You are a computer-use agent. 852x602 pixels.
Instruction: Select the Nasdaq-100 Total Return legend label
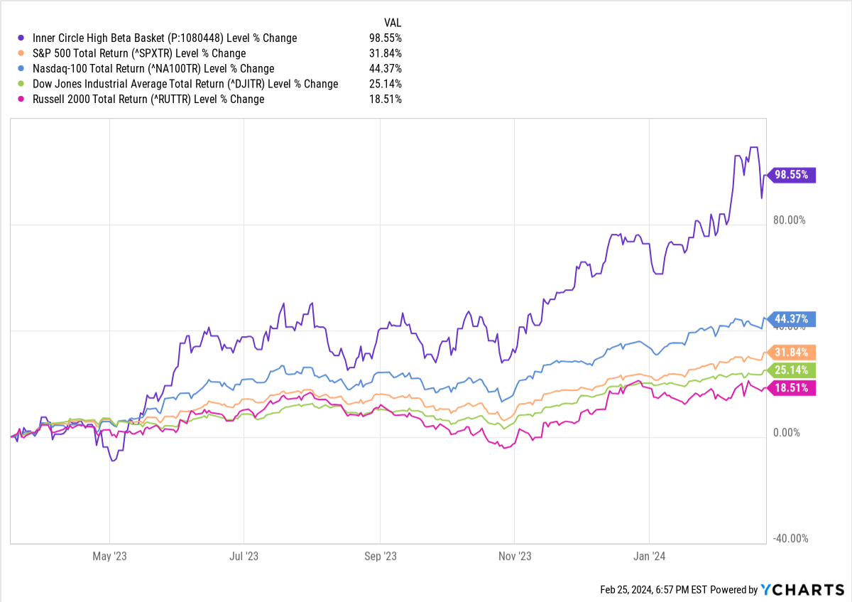[x=153, y=69]
